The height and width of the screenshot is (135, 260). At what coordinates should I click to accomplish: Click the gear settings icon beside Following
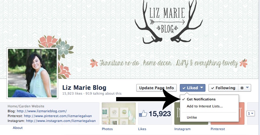(242, 88)
